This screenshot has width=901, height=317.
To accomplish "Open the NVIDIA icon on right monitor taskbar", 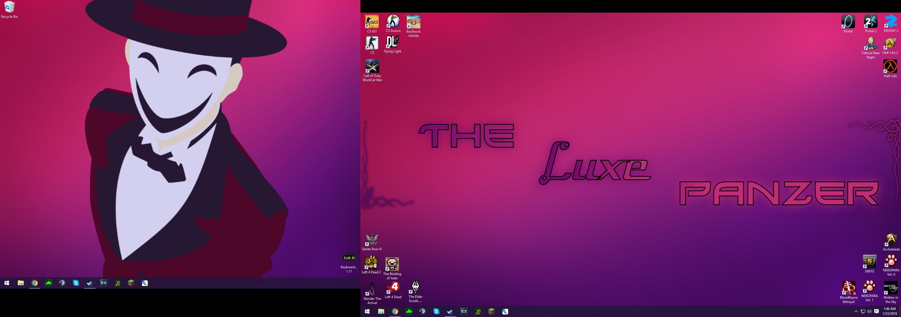I will click(x=478, y=311).
